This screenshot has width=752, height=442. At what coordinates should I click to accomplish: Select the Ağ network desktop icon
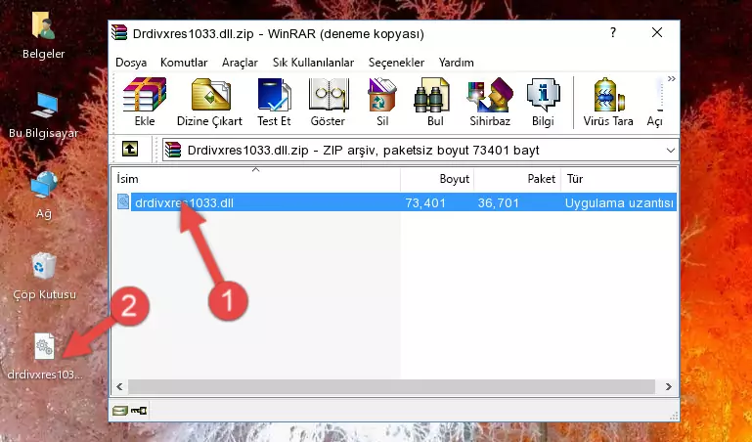pyautogui.click(x=44, y=196)
